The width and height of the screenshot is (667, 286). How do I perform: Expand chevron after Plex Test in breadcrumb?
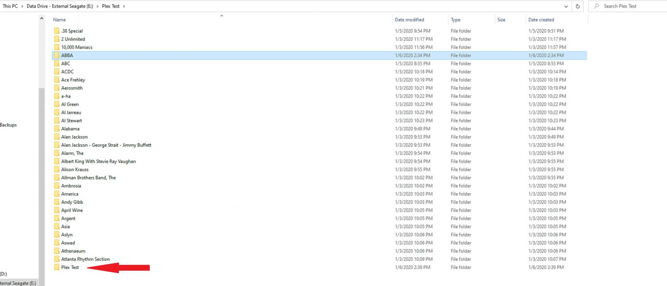(124, 6)
